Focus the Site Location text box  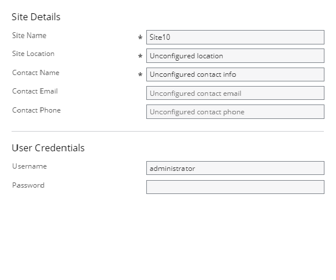(235, 56)
